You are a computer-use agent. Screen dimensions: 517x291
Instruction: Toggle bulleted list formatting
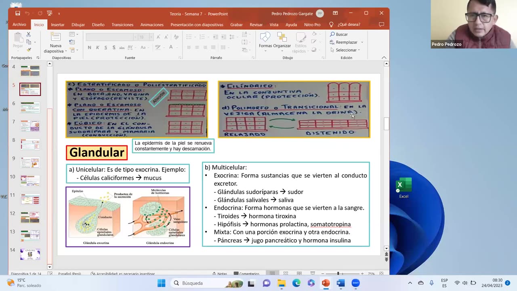click(x=189, y=37)
